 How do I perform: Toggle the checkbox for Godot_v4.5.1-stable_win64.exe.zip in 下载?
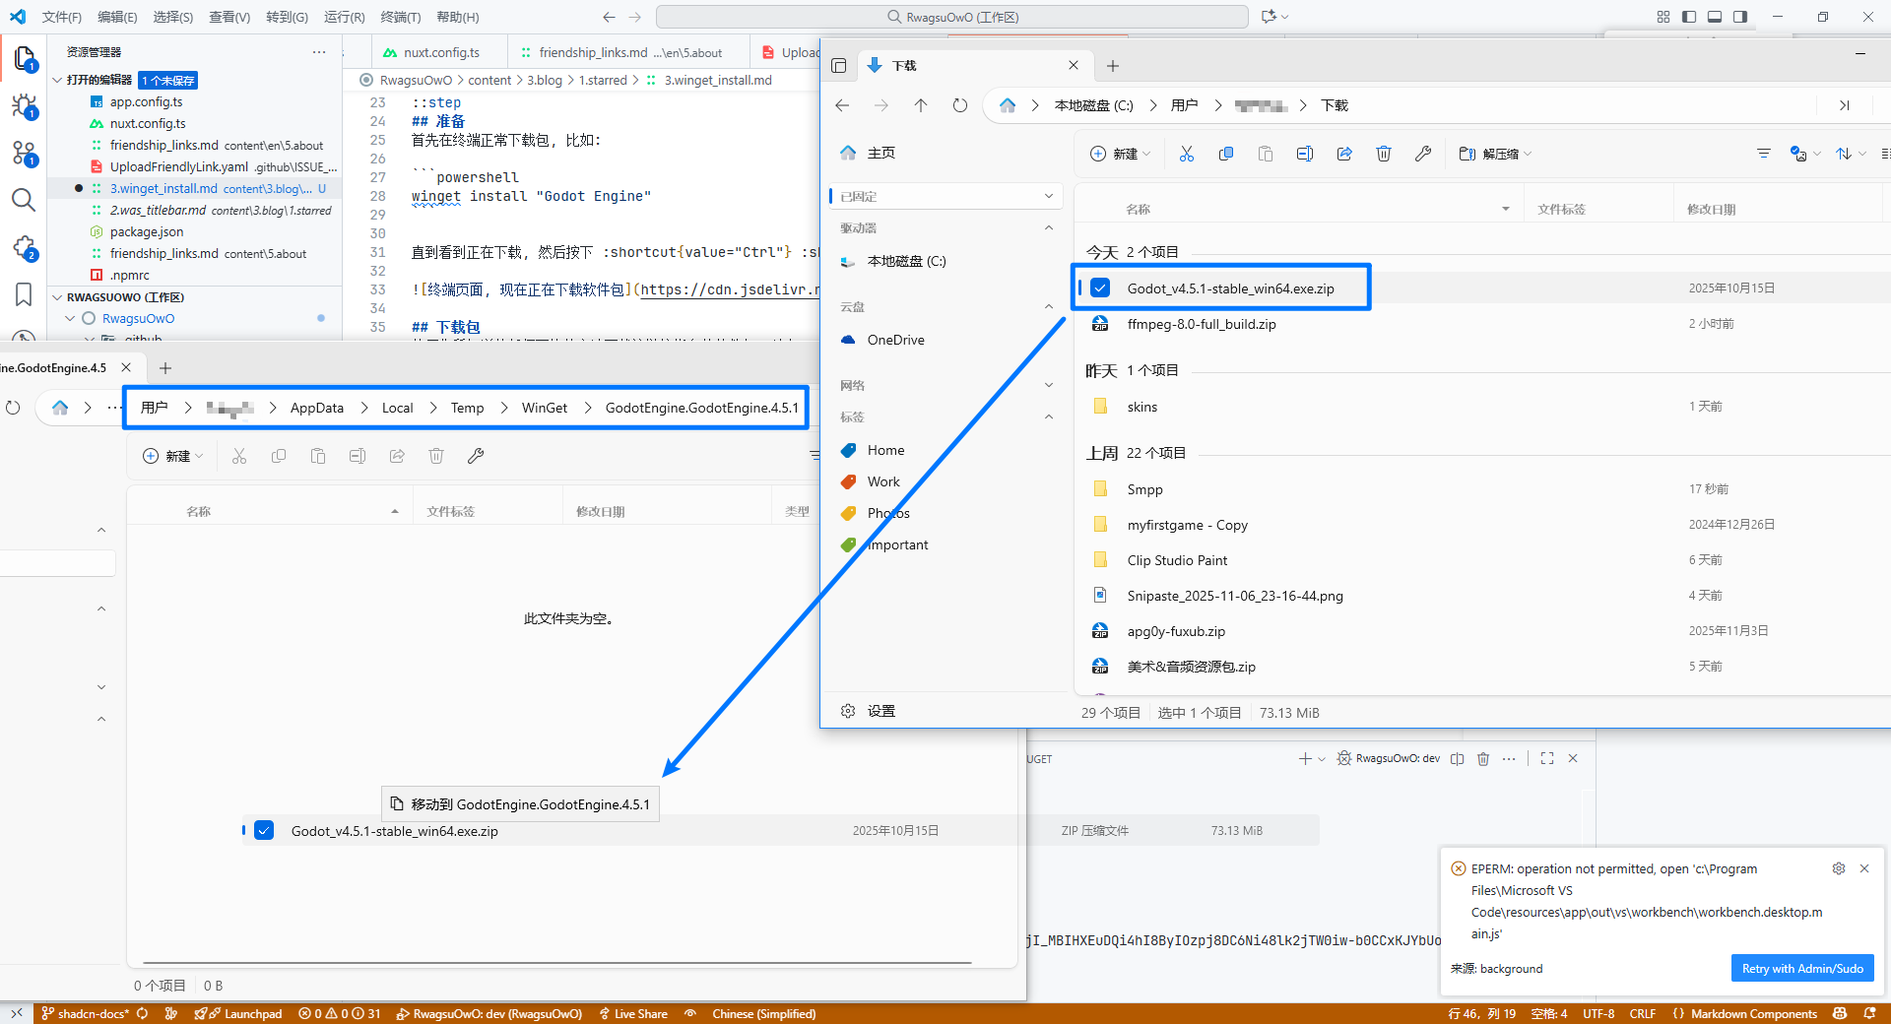[x=1100, y=288]
